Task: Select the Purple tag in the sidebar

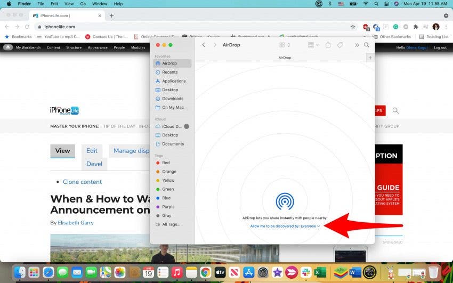Action: tap(168, 207)
